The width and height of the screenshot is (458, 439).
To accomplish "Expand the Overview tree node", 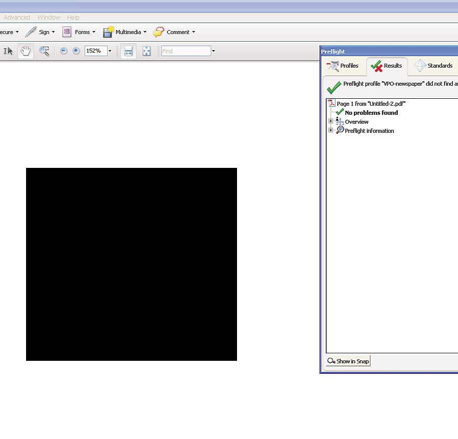I will pos(330,121).
